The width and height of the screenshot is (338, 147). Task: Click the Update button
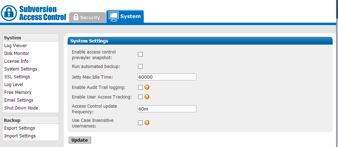point(80,140)
